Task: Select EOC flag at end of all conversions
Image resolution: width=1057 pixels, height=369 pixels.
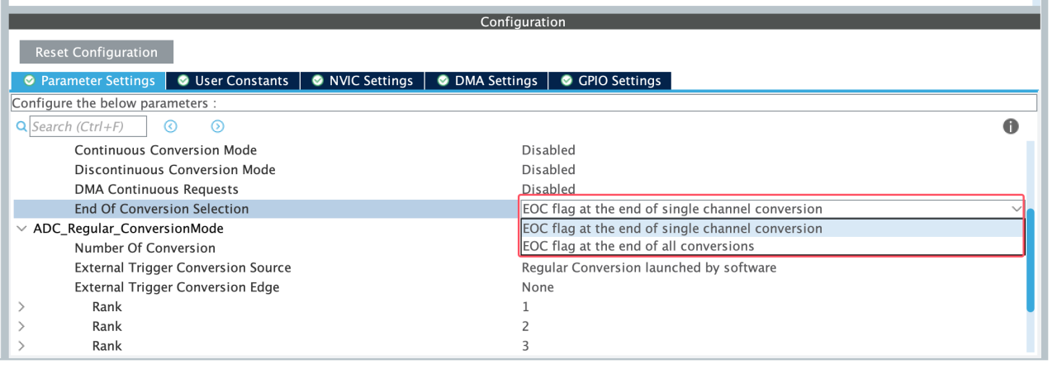Action: (638, 246)
